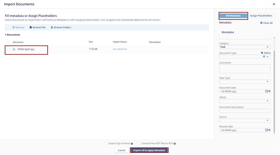280x155 pixels.
Task: Enable the Unpack Zip Archives checkbox
Action: [106, 144]
